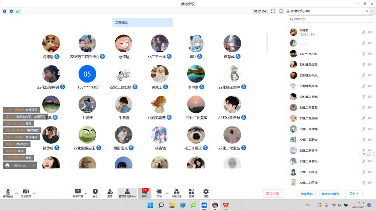Open the Chat (聊天) icon with 99+ badge
This screenshot has width=376, height=211.
click(145, 193)
